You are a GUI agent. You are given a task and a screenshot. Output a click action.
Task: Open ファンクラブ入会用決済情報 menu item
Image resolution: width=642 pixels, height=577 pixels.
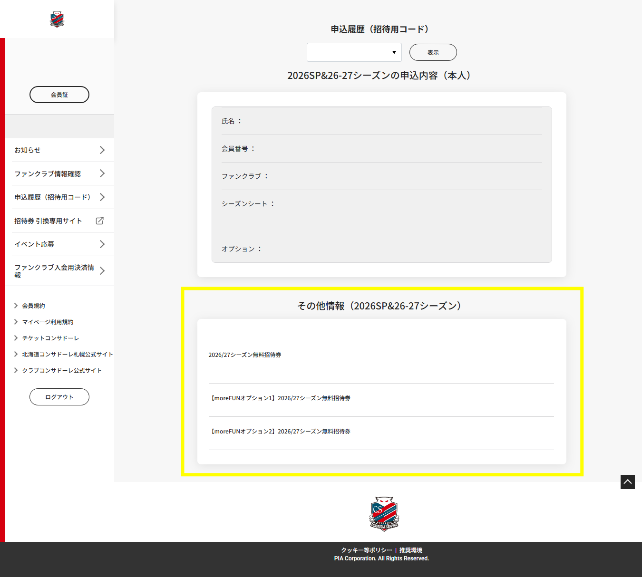(x=59, y=271)
